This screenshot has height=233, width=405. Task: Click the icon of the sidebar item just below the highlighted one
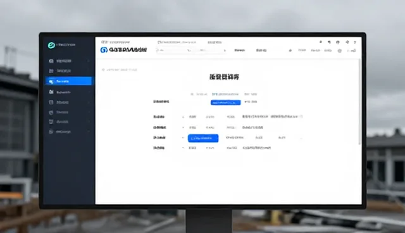point(51,92)
